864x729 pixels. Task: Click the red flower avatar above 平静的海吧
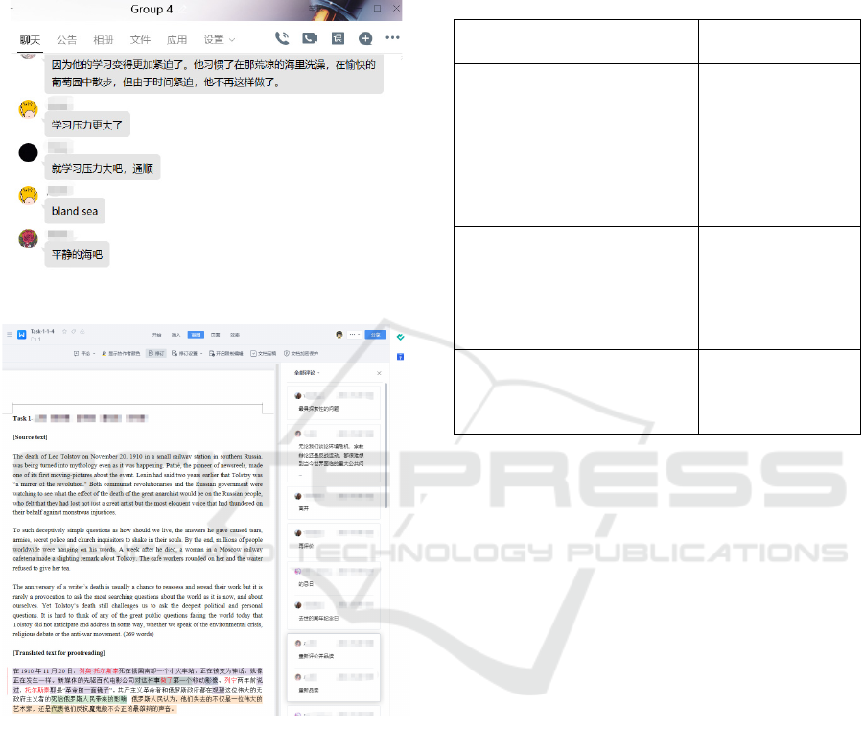point(28,239)
